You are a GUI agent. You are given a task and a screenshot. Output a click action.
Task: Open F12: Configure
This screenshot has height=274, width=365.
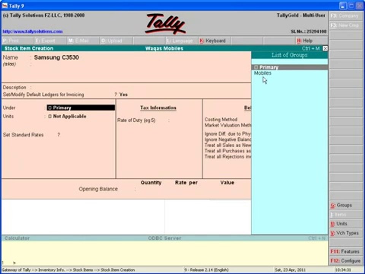346,261
